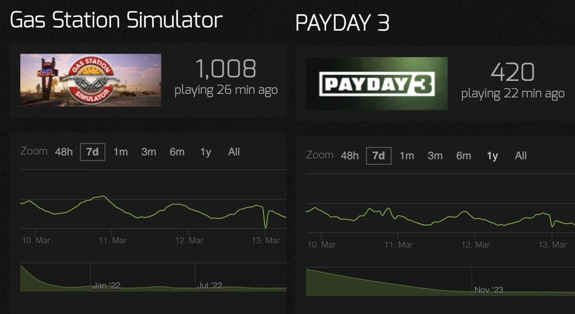The image size is (575, 314).
Task: Select 1m zoom on PAYDAY 3 chart
Action: tap(407, 156)
